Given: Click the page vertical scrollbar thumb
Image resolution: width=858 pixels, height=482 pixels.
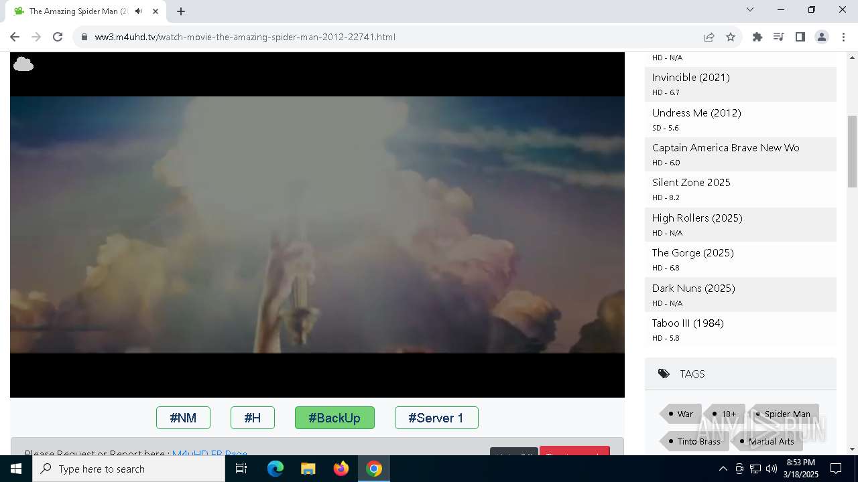Looking at the screenshot, I should [853, 151].
